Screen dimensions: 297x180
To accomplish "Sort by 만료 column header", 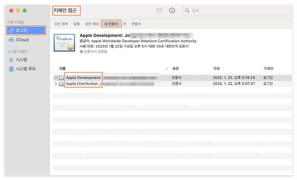I will coord(216,68).
